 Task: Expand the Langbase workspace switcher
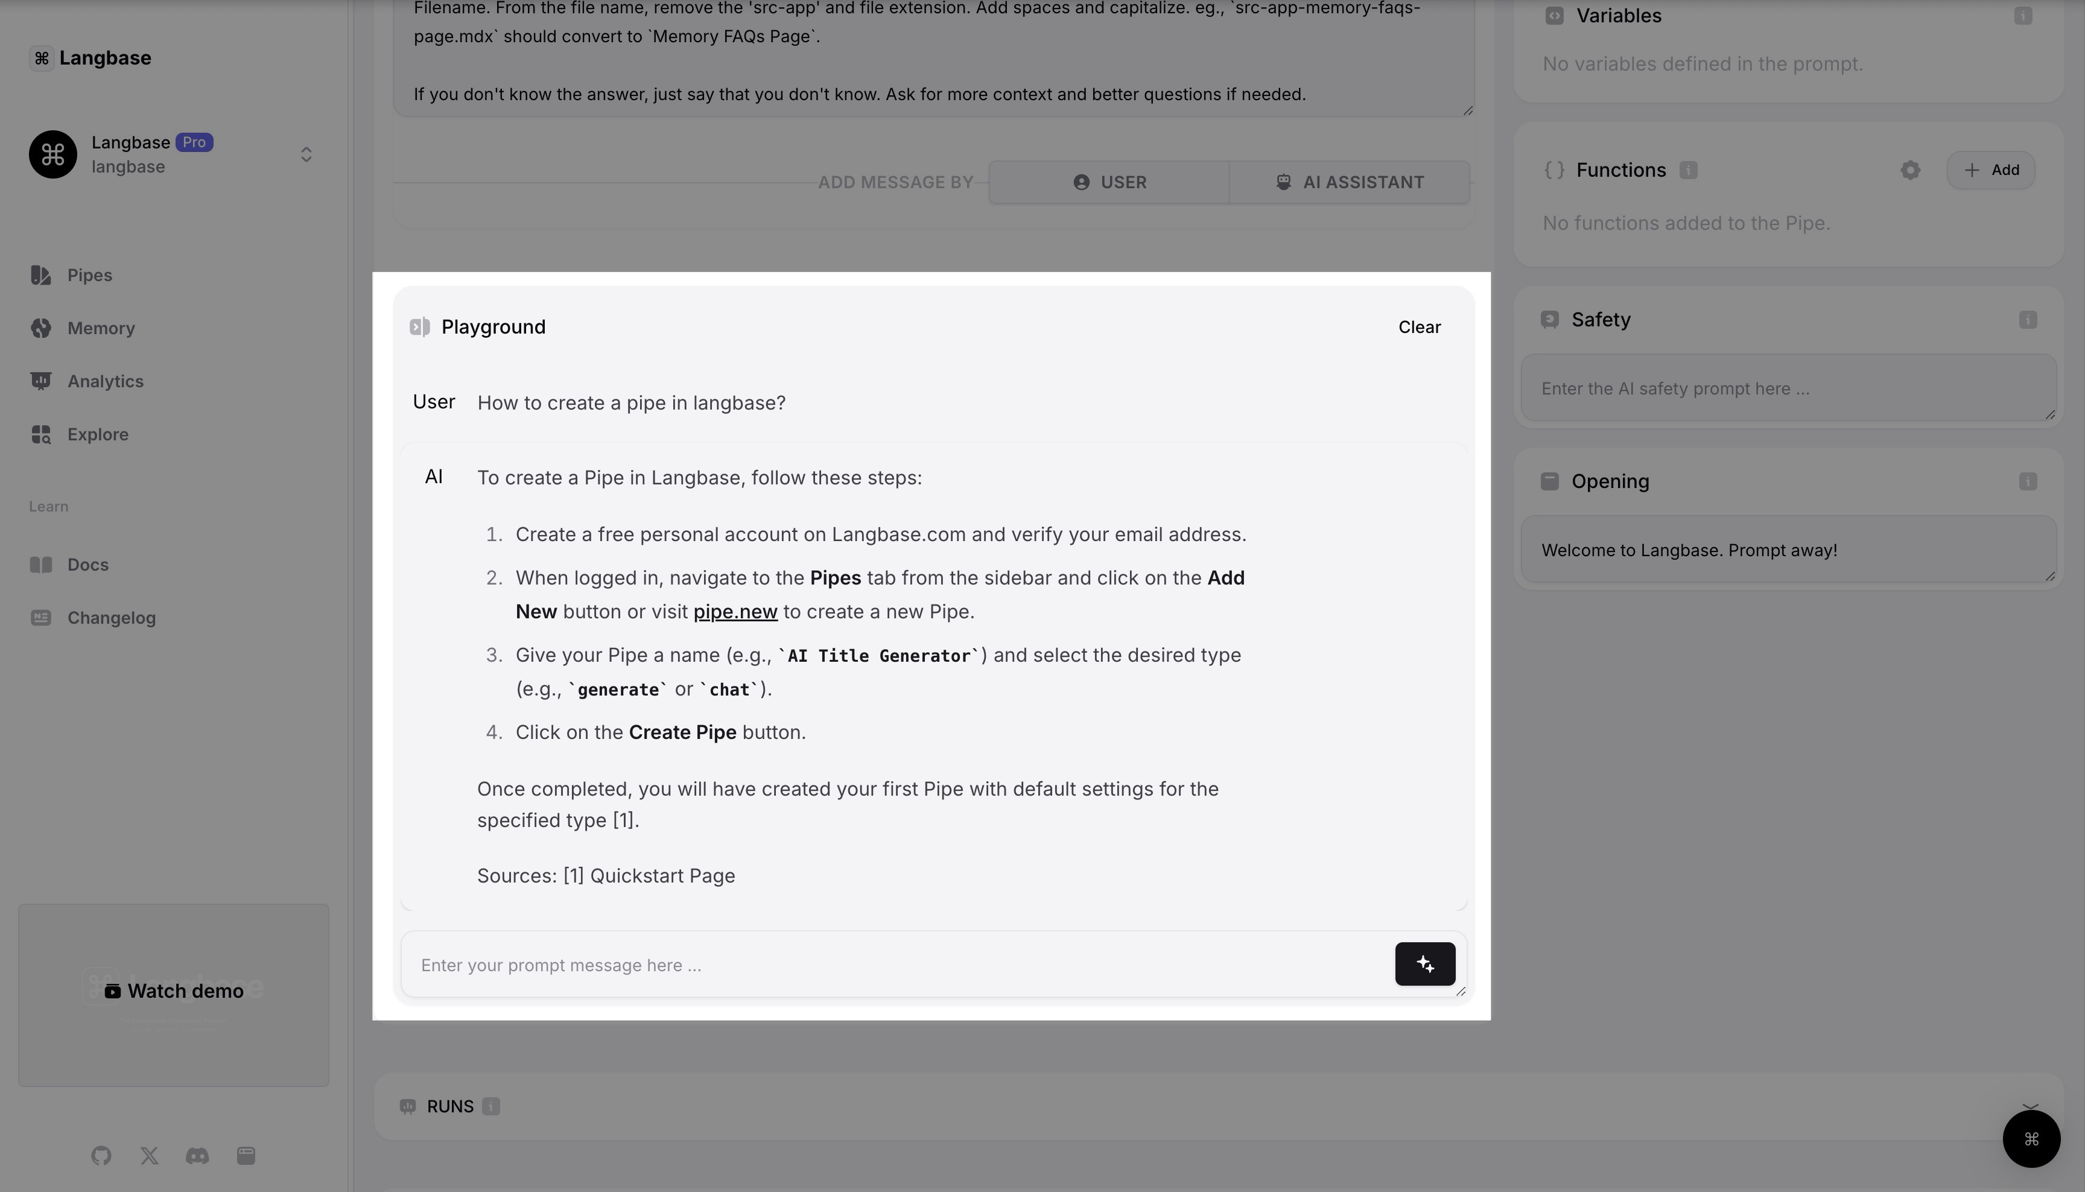(306, 154)
